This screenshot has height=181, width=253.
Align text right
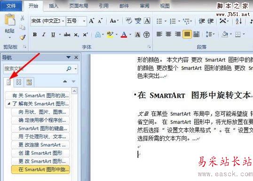[x=178, y=34]
